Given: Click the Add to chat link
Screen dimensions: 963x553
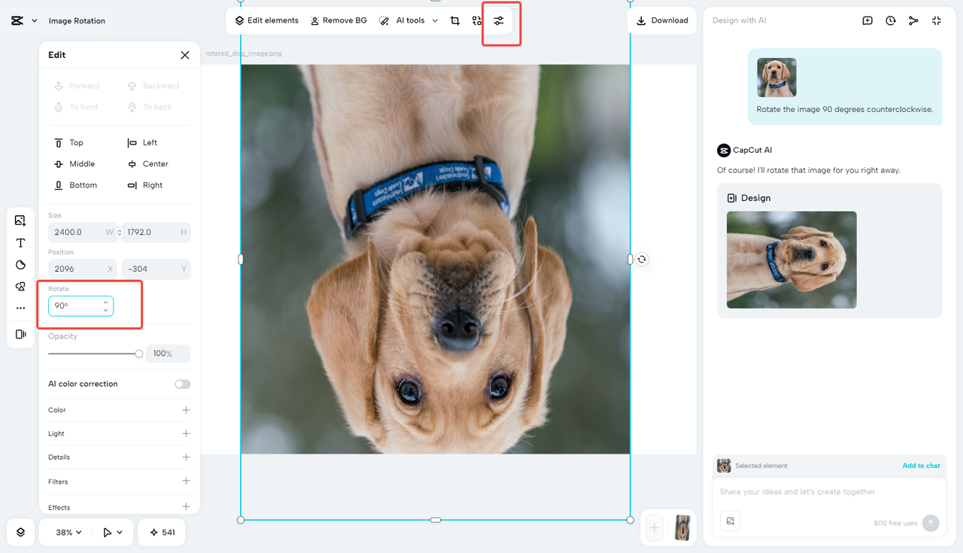Looking at the screenshot, I should 921,466.
